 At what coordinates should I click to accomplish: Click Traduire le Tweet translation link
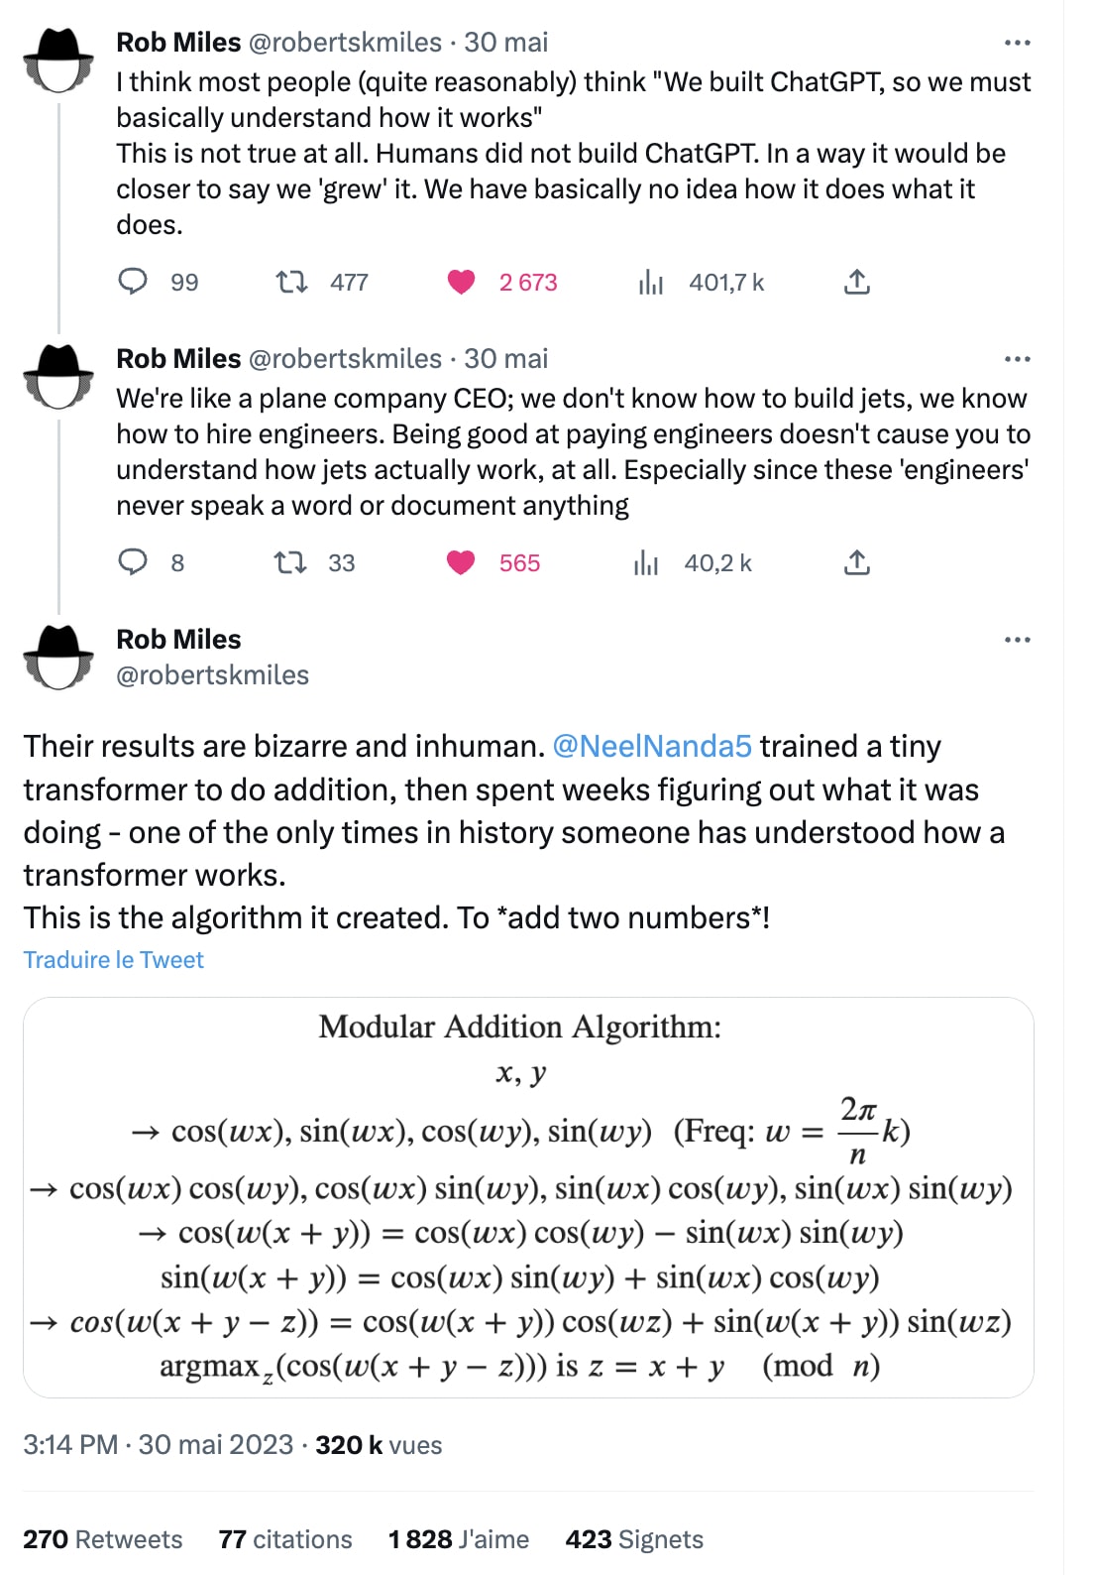[x=114, y=960]
